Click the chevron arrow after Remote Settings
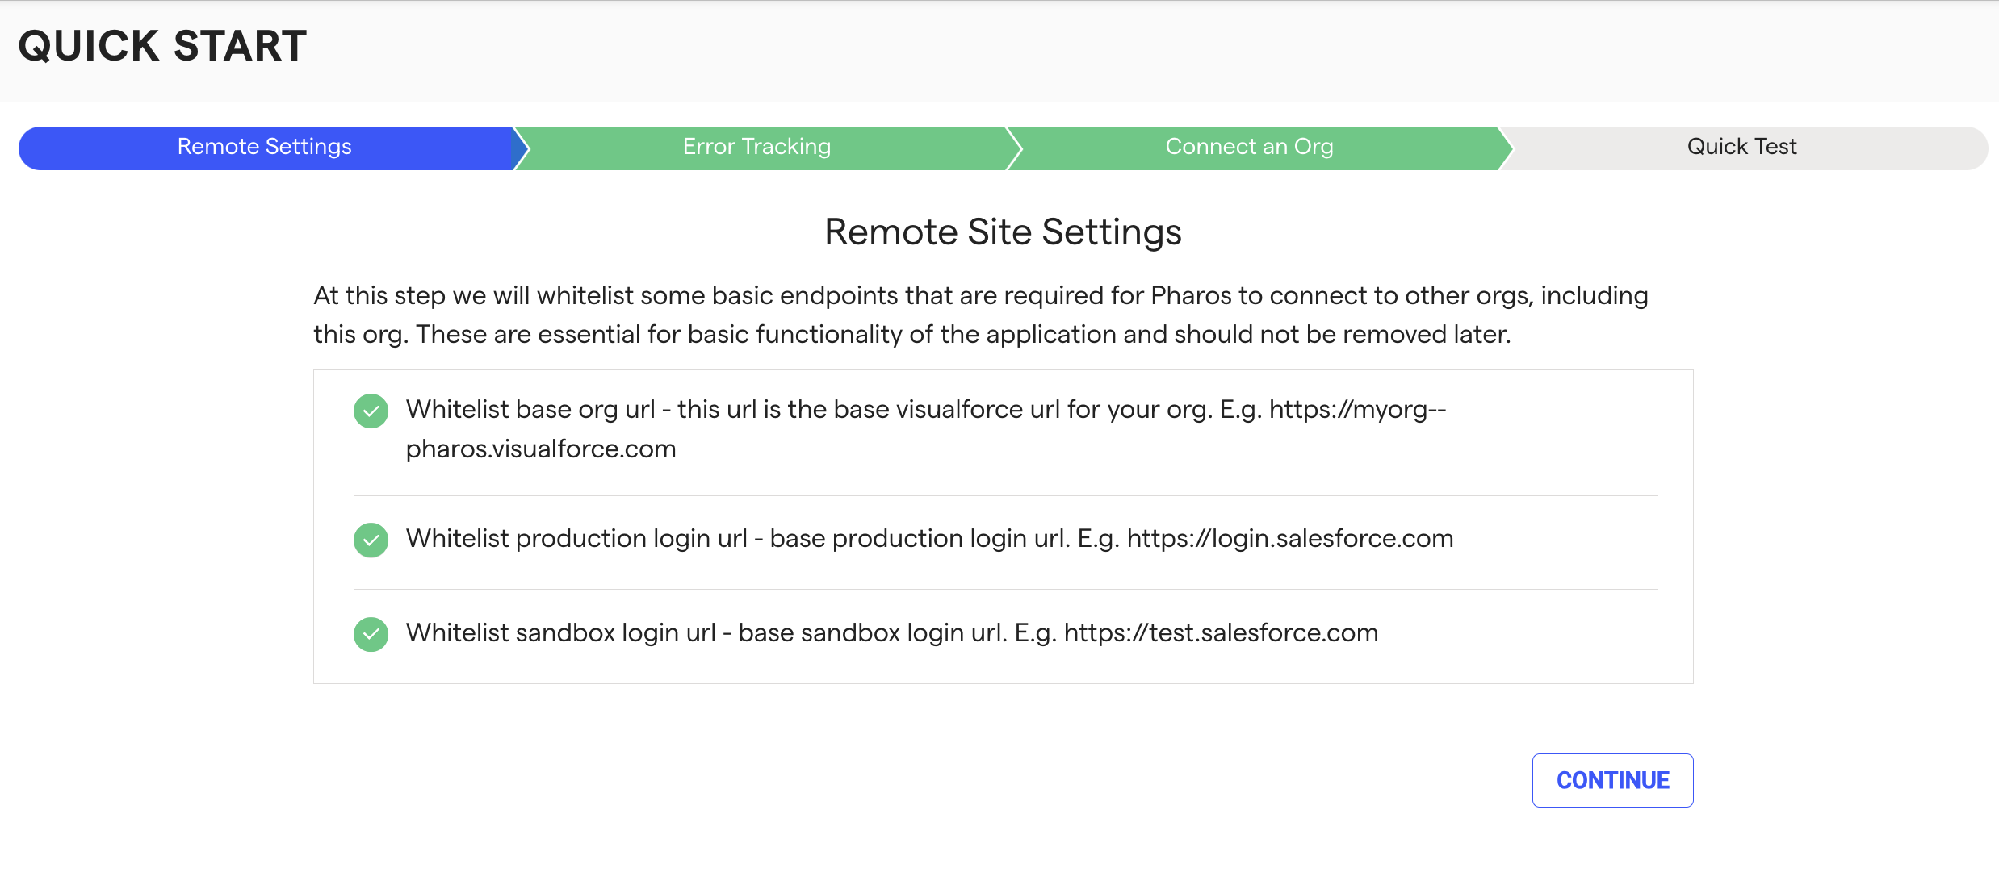This screenshot has height=889, width=1999. [x=522, y=148]
